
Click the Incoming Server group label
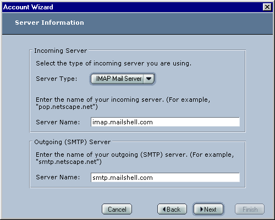[x=61, y=51]
